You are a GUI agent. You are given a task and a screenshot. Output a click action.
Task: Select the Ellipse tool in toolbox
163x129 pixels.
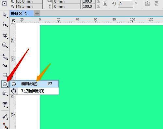(5, 84)
